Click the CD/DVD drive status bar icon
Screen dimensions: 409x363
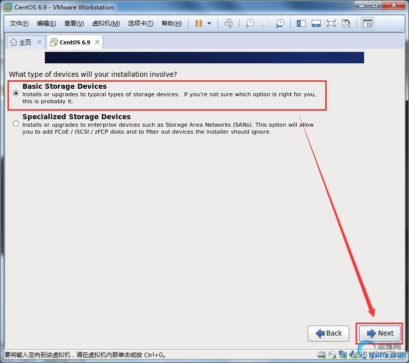tap(332, 355)
